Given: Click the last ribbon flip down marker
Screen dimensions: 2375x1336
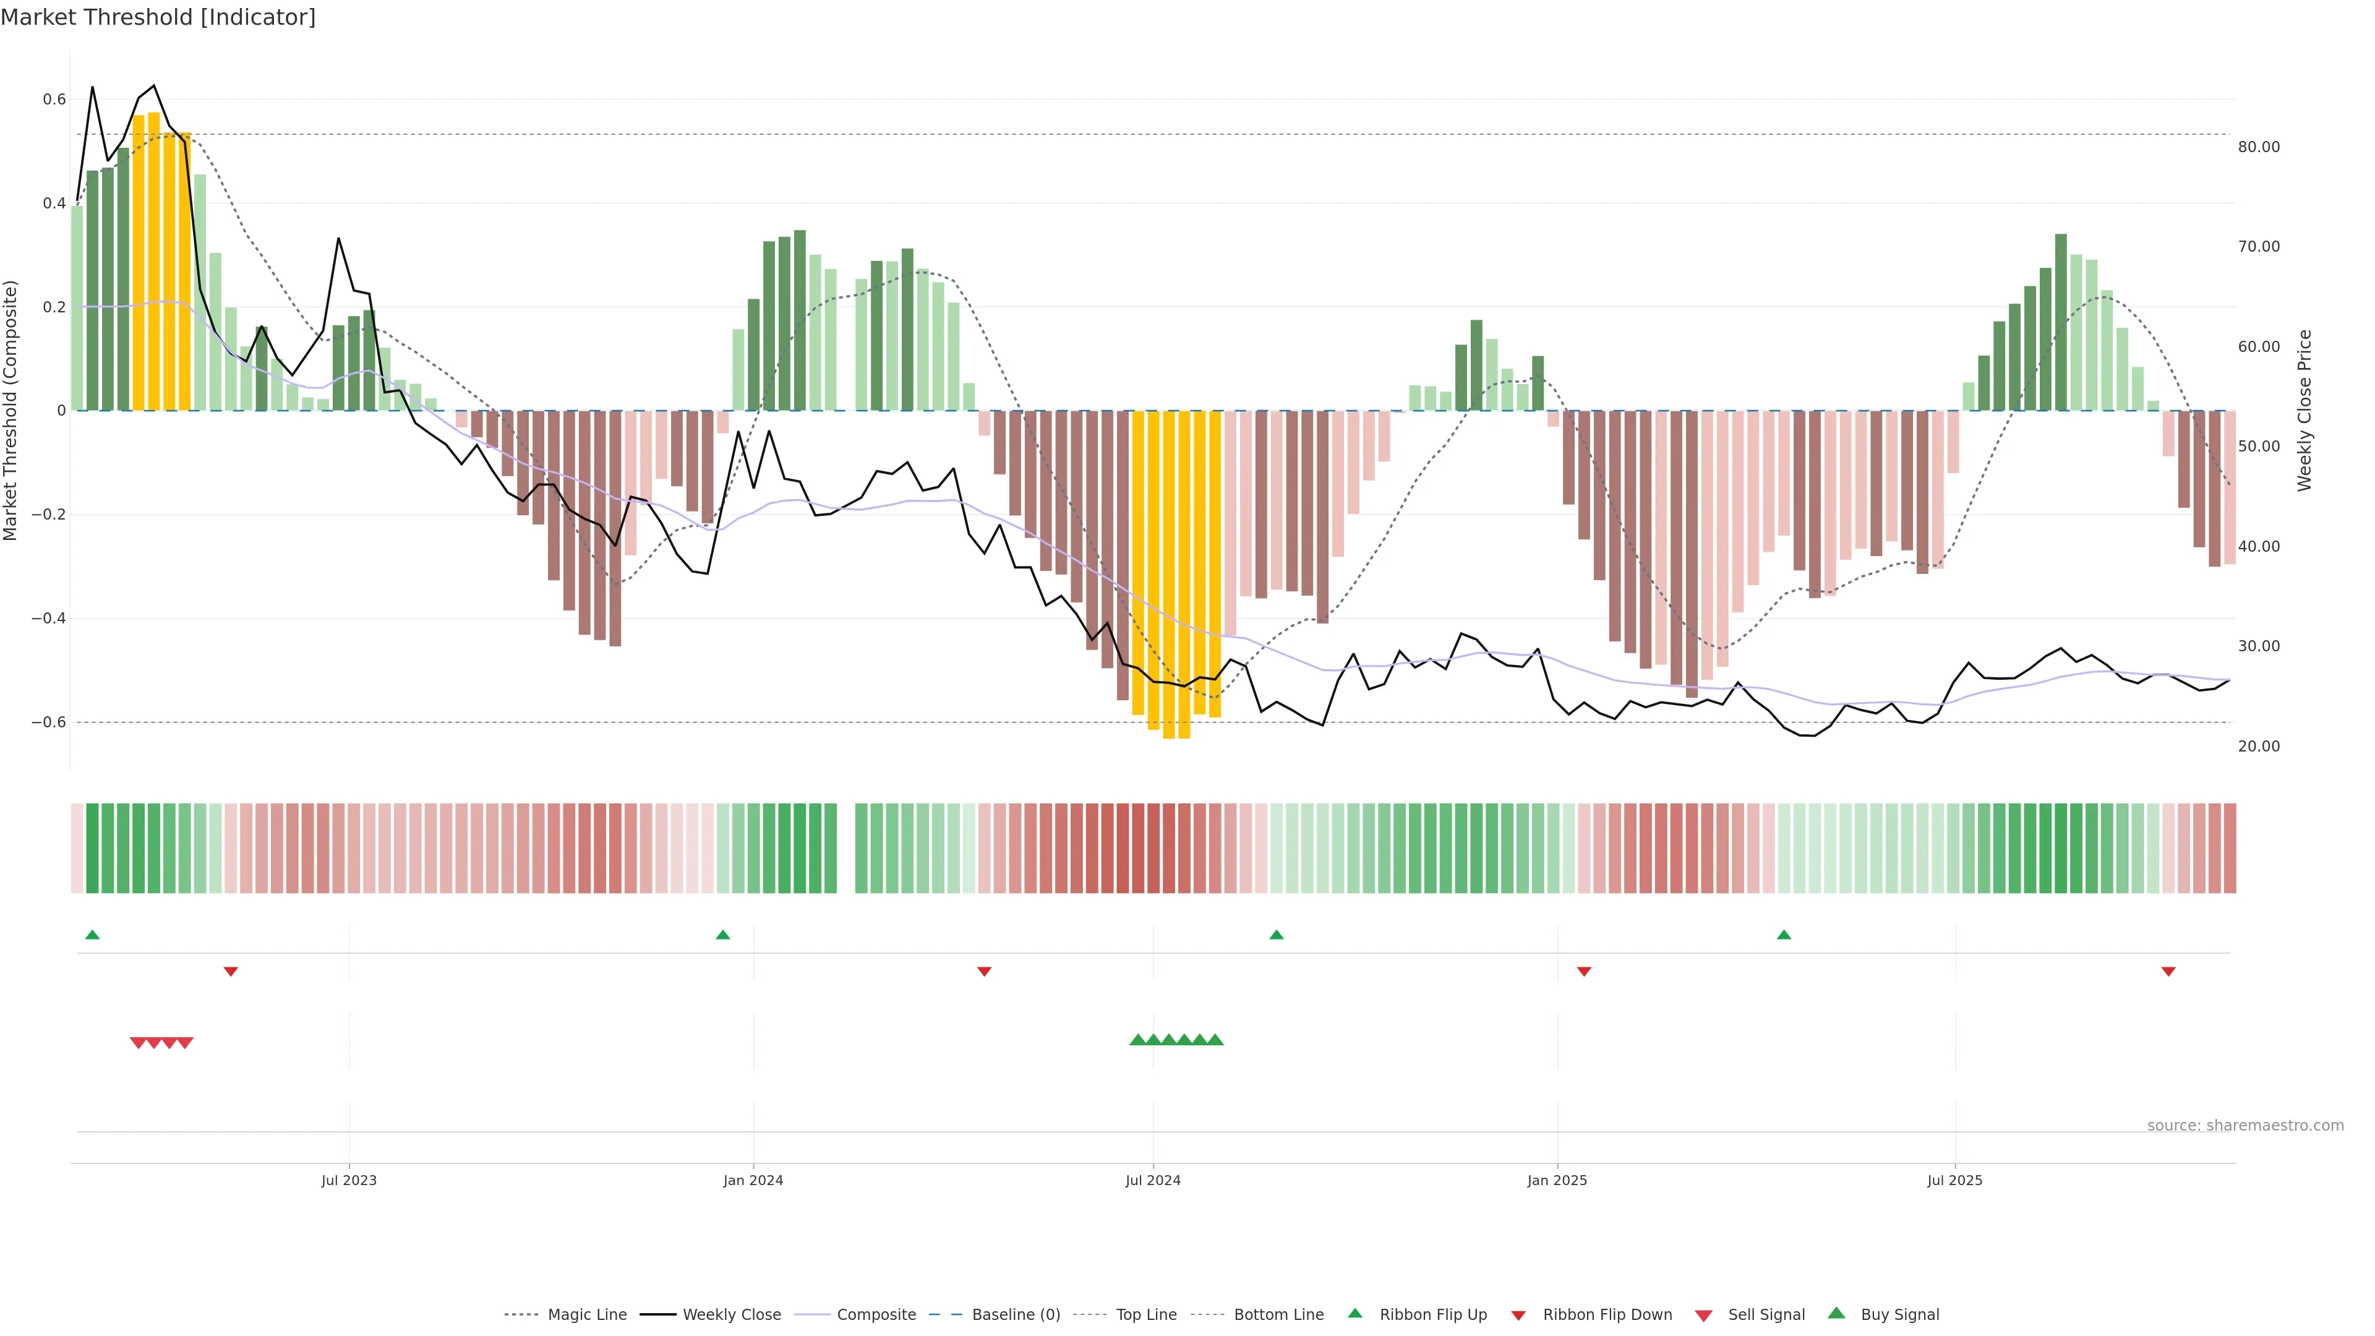Looking at the screenshot, I should [x=2168, y=971].
